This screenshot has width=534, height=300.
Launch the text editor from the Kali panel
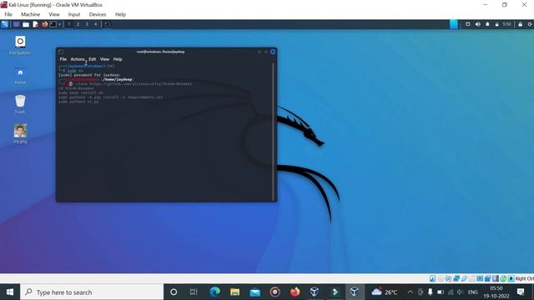click(x=35, y=24)
